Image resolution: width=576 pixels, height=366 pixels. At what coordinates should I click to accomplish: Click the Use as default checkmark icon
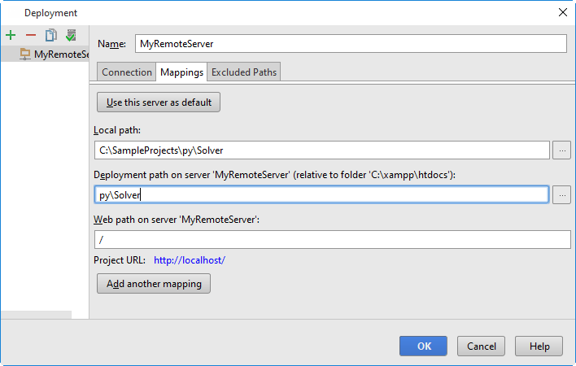tap(71, 35)
